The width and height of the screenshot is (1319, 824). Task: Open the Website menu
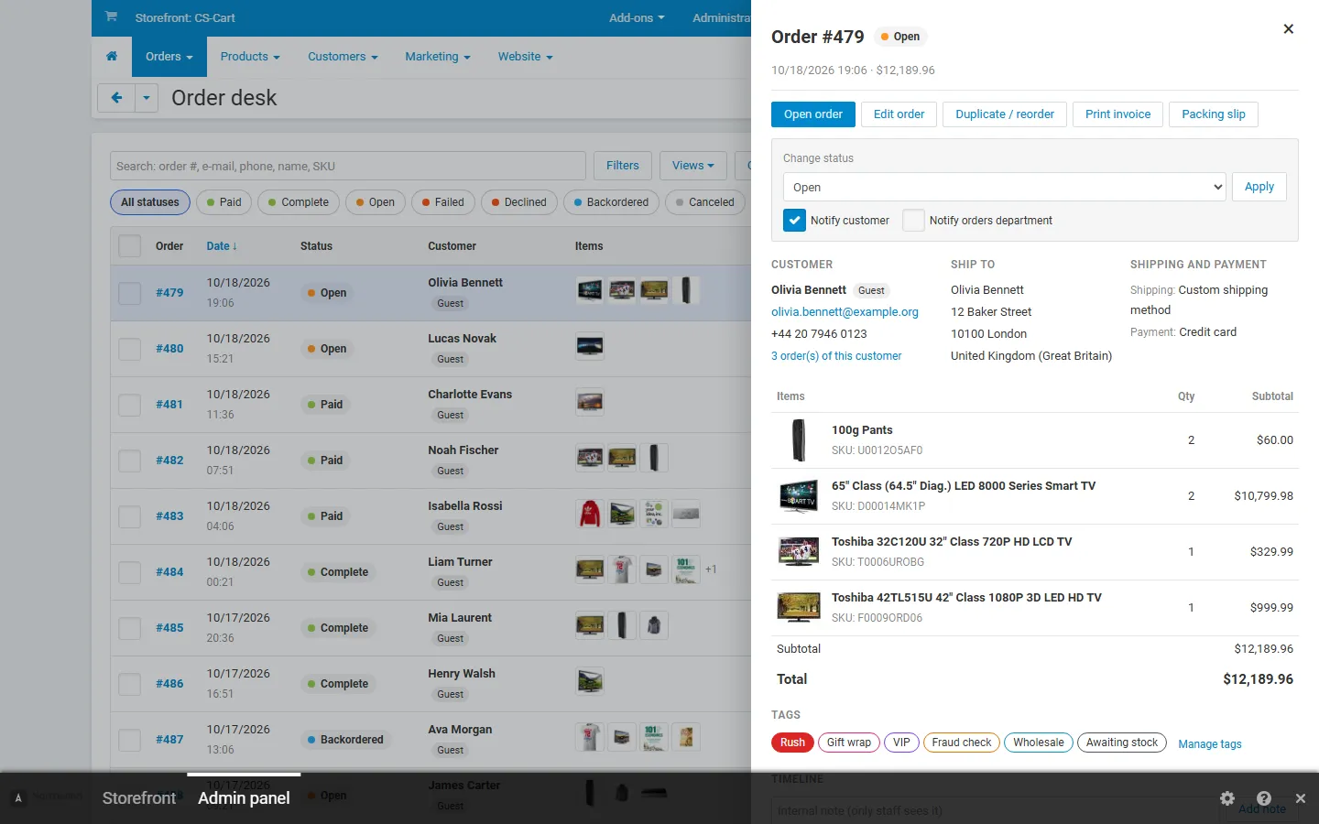tap(525, 57)
